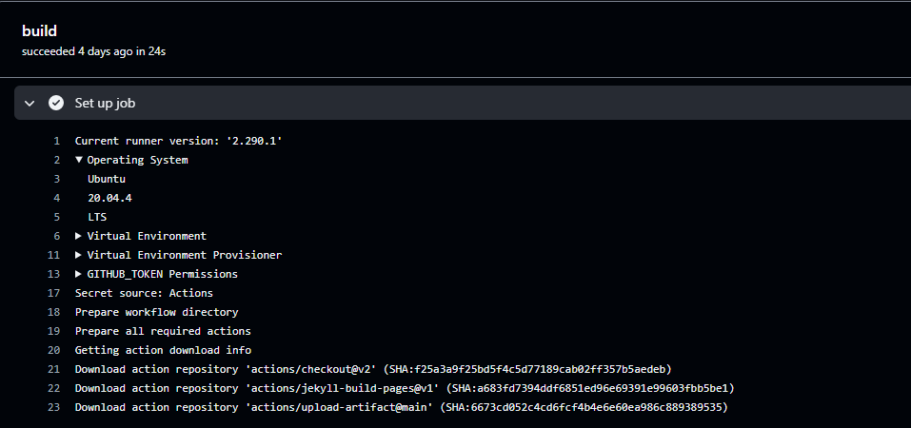
Task: Click the Prepare workflow directory log line
Action: (156, 312)
